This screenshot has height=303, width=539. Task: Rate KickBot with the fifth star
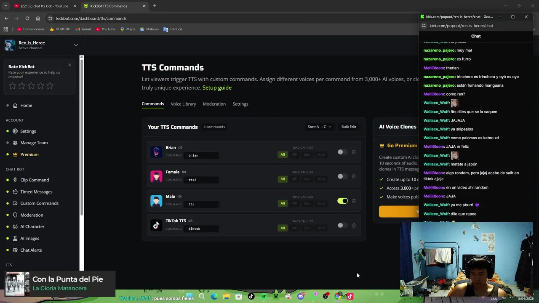(50, 86)
